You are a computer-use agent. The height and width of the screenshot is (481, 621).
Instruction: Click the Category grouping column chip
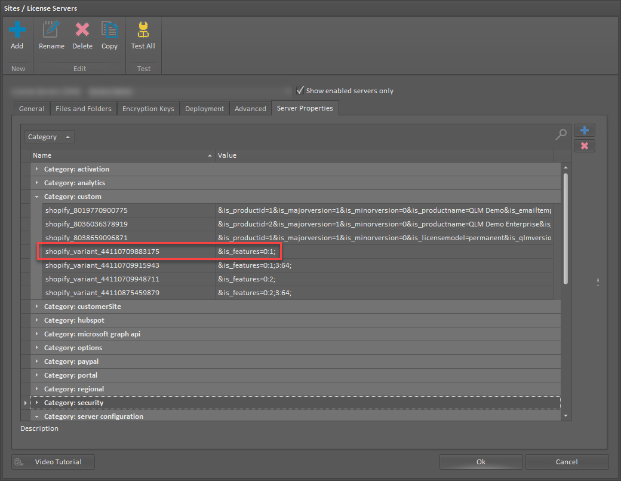[49, 137]
